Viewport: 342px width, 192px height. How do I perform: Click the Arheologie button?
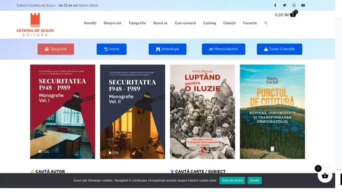[168, 49]
